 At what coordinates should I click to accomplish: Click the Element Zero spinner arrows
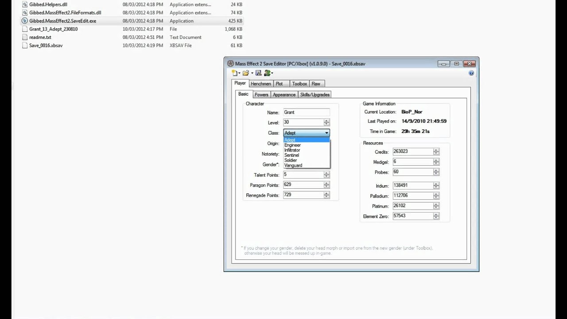point(436,216)
